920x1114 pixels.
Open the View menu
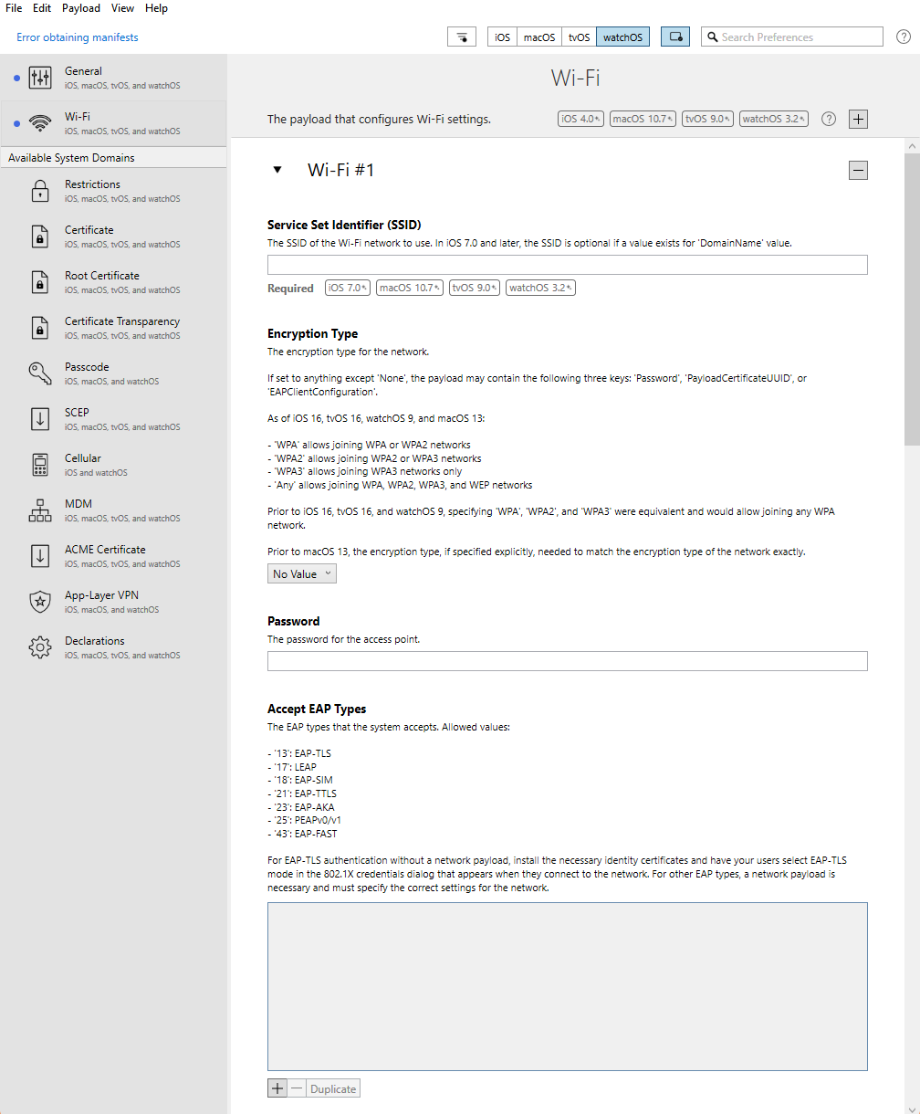click(x=122, y=8)
